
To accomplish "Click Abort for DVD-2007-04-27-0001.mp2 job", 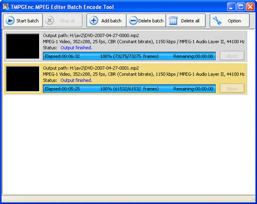I will [x=232, y=89].
